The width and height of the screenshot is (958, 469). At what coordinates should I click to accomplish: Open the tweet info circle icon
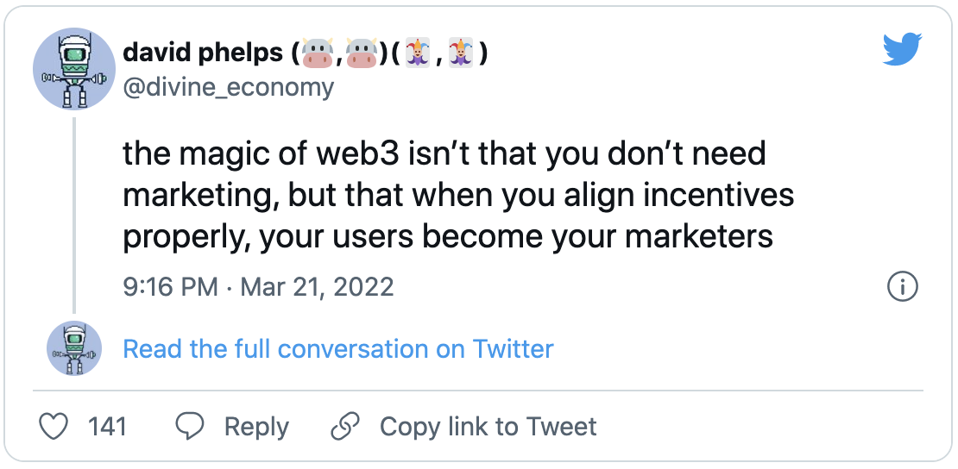(x=902, y=287)
